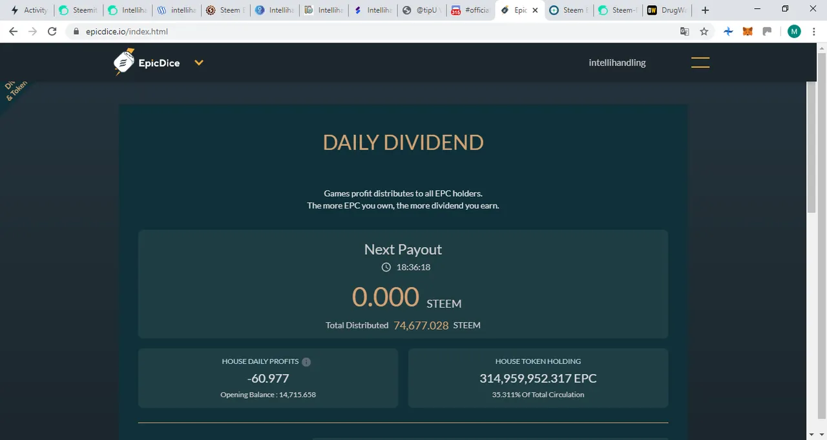Screen dimensions: 827x440
Task: Click the browser forward arrow
Action: 32,31
